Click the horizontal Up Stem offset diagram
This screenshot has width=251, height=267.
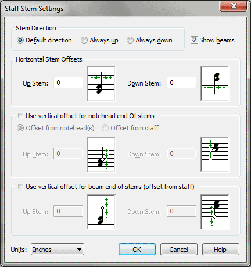(101, 84)
